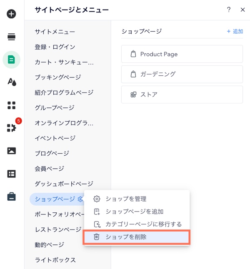Image resolution: width=250 pixels, height=269 pixels.
Task: Click gear icon beside ショップページ
Action: pyautogui.click(x=80, y=199)
